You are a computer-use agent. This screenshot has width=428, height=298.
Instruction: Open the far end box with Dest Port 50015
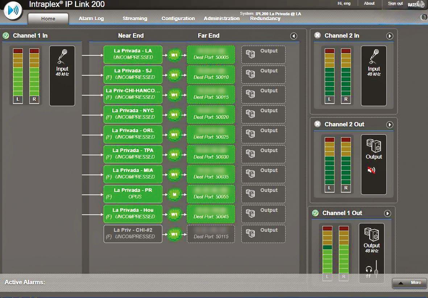[x=211, y=95]
